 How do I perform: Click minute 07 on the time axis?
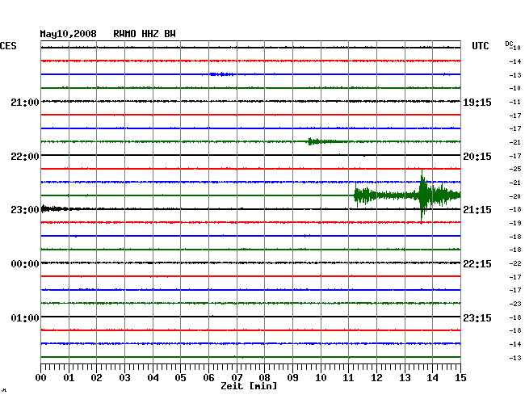pyautogui.click(x=237, y=378)
